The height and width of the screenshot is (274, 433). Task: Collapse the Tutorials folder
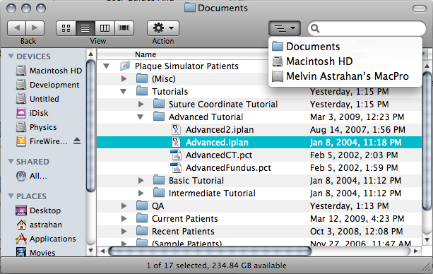tap(123, 91)
